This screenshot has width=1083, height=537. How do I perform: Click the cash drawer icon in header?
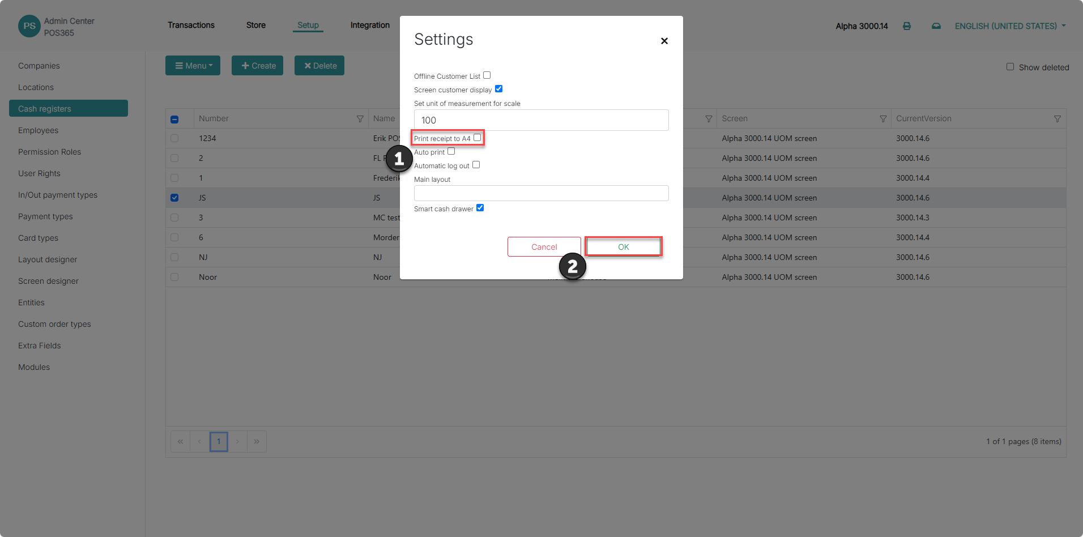coord(936,26)
